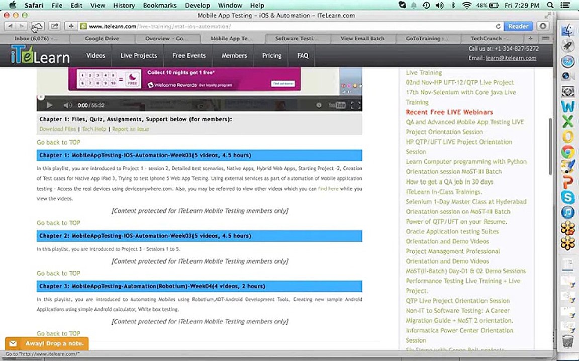Click the video progress bar
Screen dimensions: 579x361
coord(200,98)
